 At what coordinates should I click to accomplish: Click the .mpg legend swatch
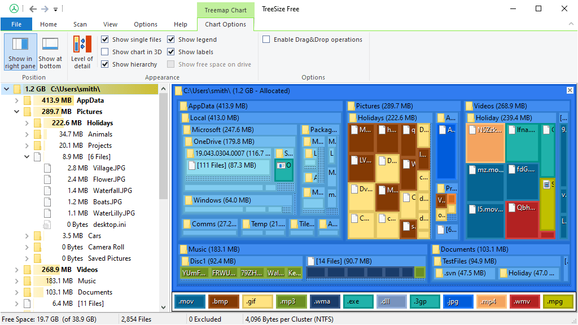tap(558, 302)
